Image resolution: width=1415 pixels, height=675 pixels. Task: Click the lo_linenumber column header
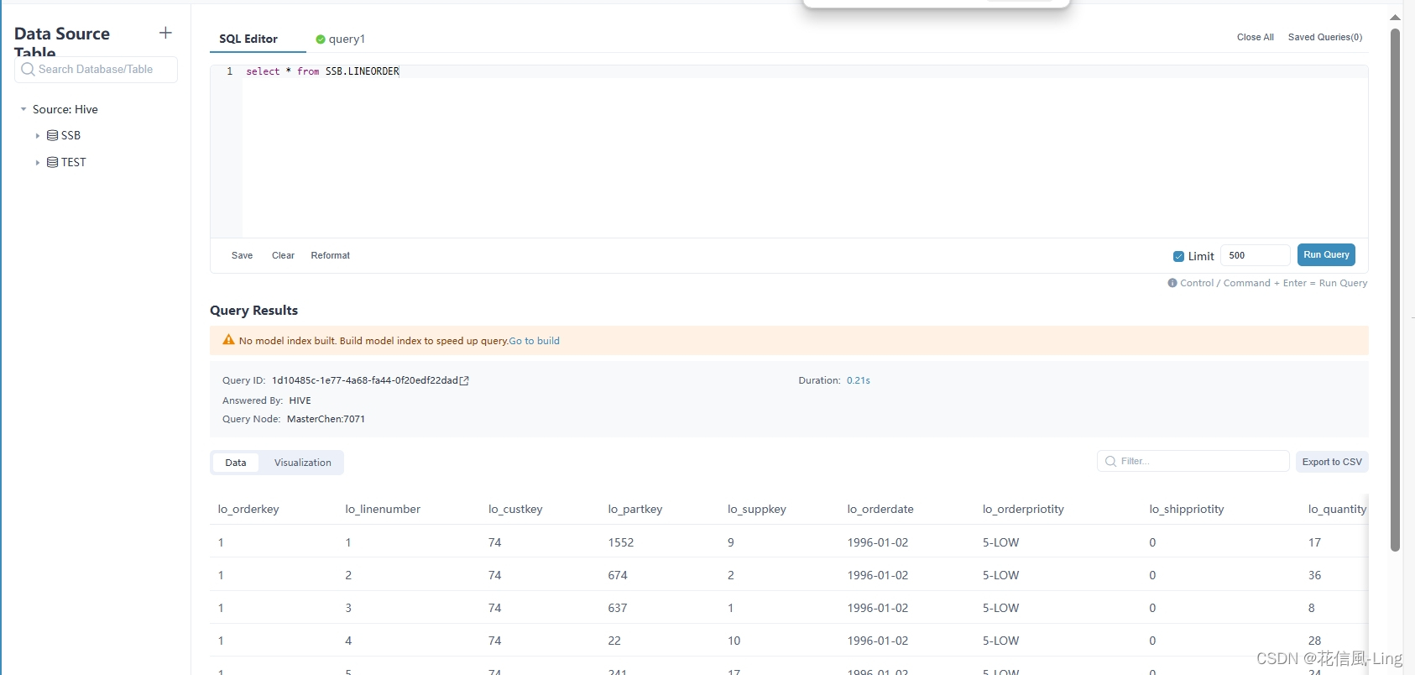[383, 509]
